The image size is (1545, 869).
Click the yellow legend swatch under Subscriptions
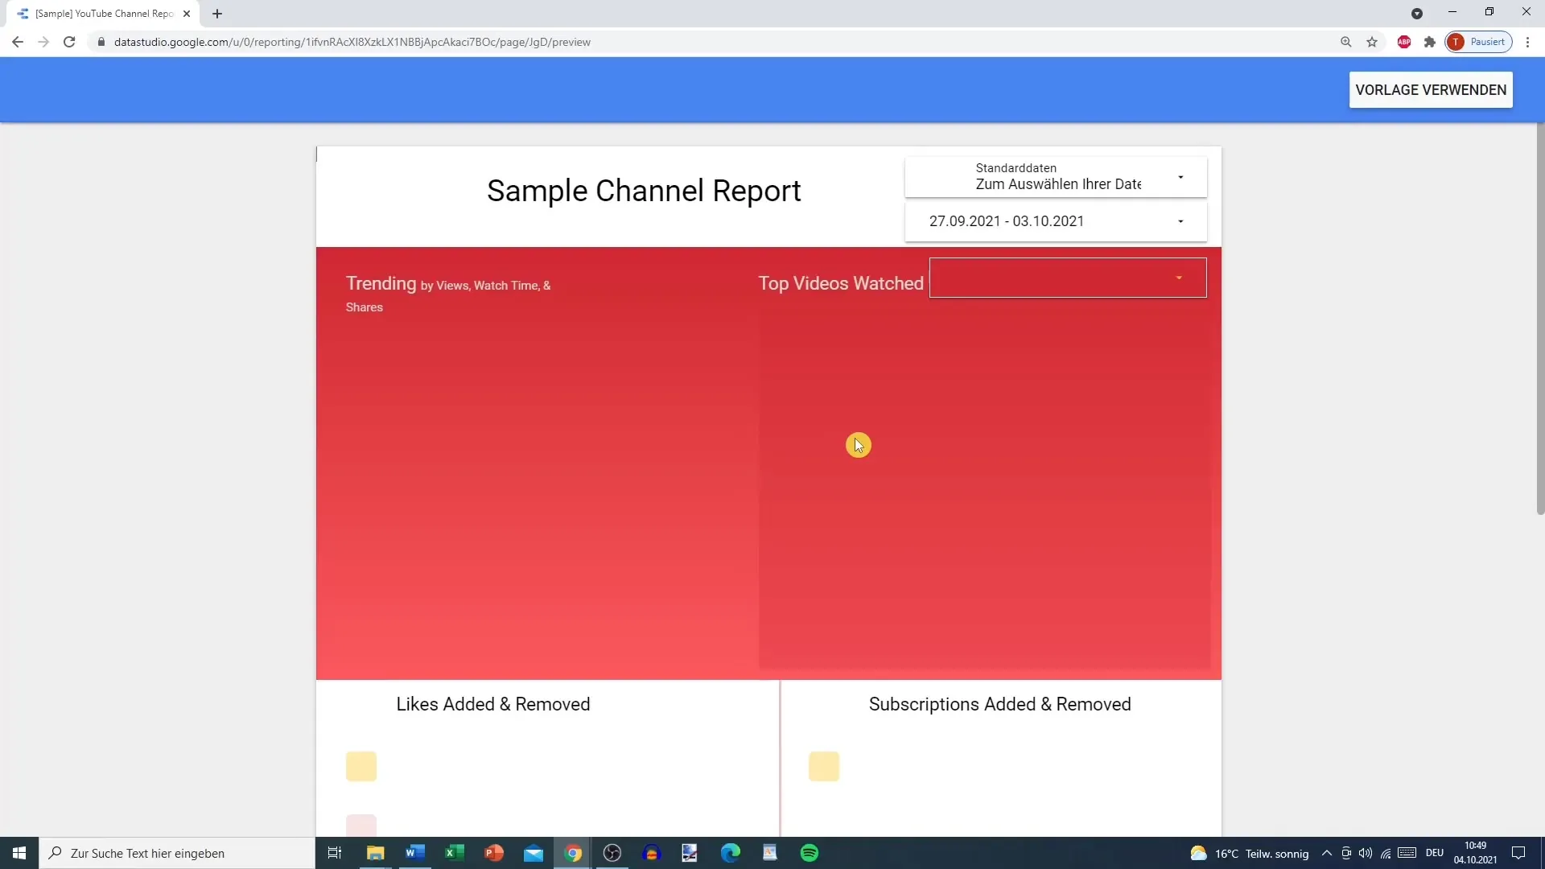point(824,766)
